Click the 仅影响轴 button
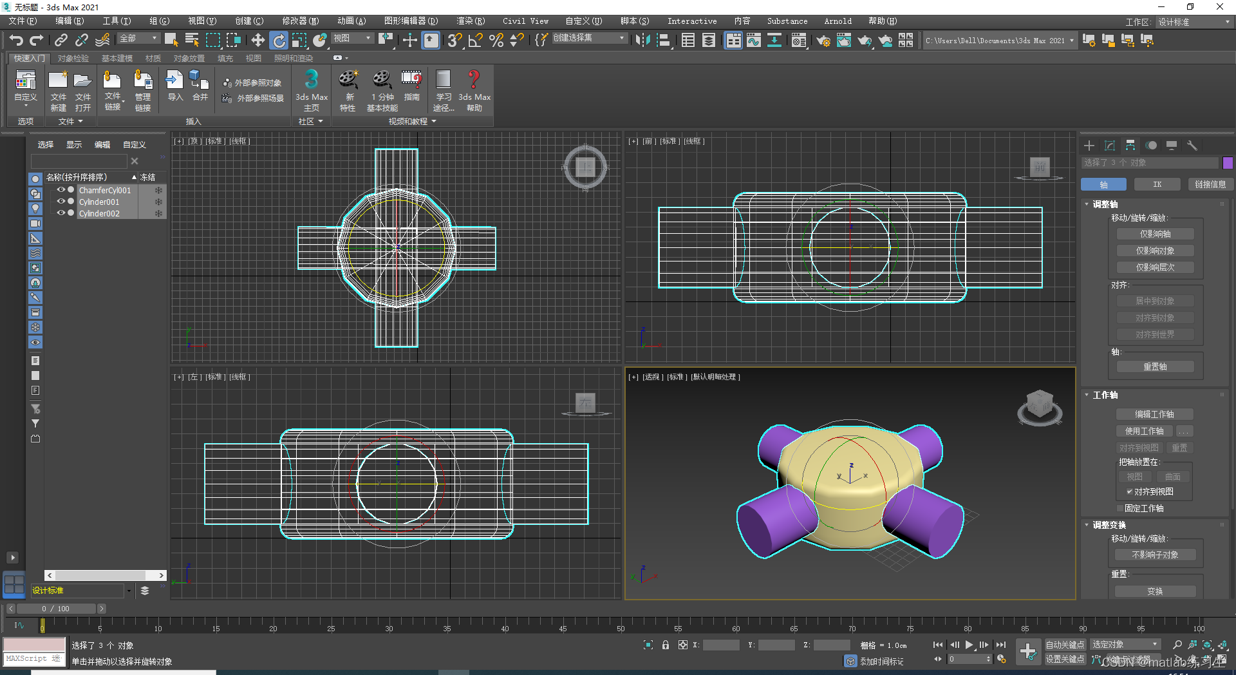 (x=1155, y=234)
